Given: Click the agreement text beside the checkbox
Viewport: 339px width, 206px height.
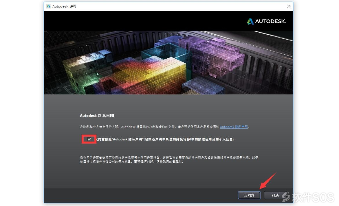Looking at the screenshot, I should [x=165, y=139].
